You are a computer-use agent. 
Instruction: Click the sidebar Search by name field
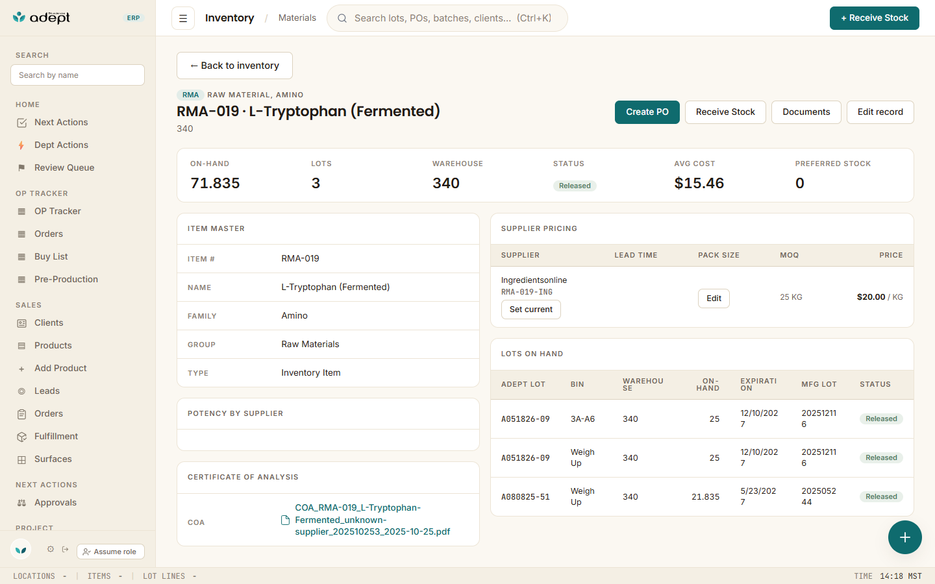coord(77,75)
